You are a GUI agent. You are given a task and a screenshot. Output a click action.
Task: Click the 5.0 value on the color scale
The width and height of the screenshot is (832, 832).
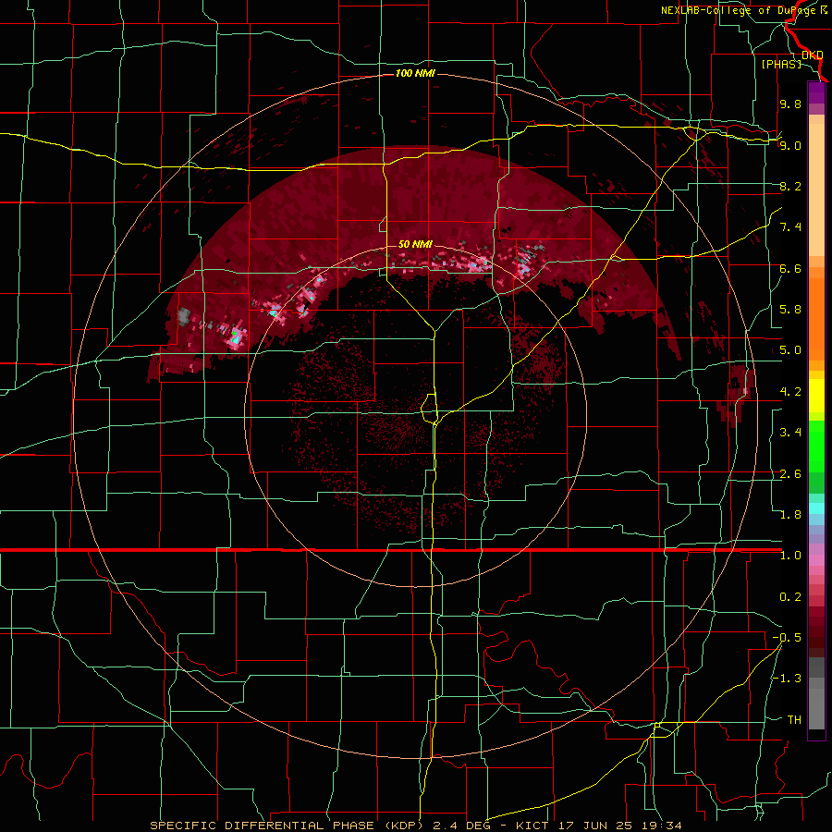pos(790,349)
